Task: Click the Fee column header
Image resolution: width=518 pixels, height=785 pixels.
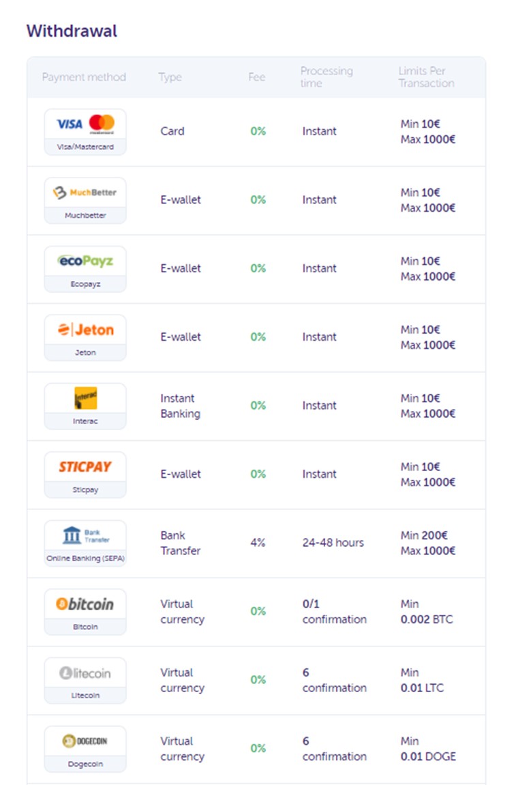Action: pos(256,77)
